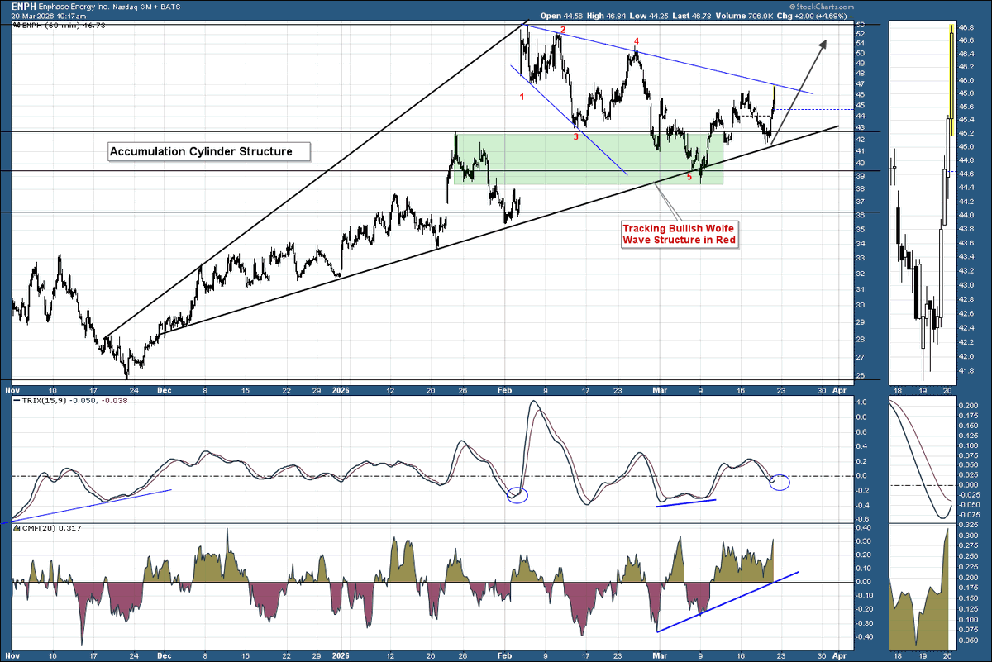Viewport: 992px width, 662px height.
Task: Click the 2026 label on the bottom date axis
Action: (x=341, y=655)
